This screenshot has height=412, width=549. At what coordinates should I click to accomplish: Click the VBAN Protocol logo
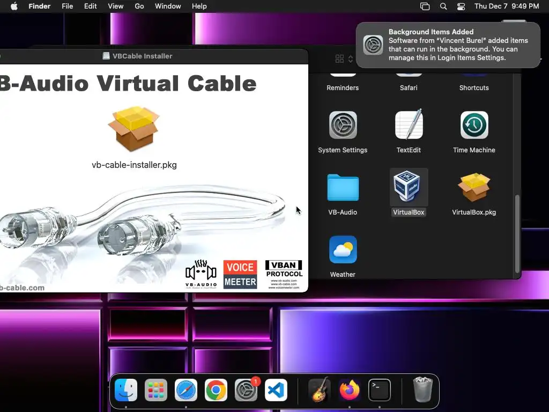point(284,274)
